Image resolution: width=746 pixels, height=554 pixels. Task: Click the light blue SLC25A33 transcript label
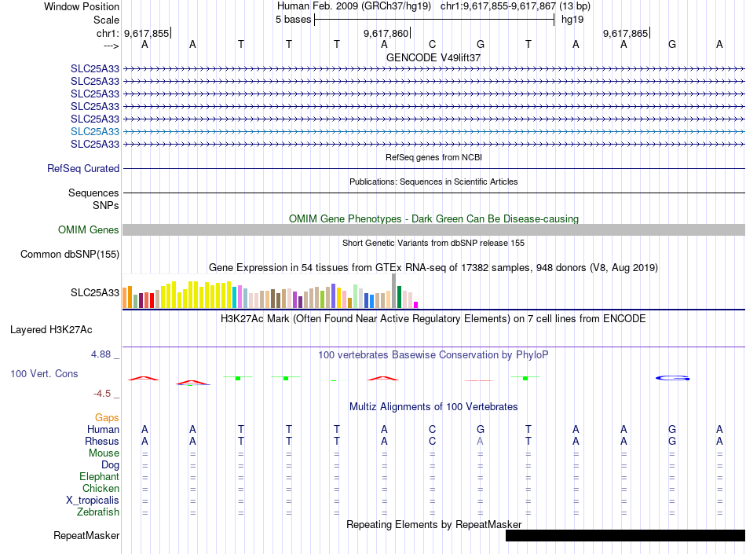click(95, 131)
